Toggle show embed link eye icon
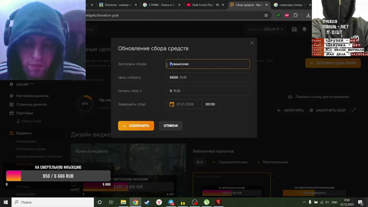368x207 pixels. pos(290,97)
